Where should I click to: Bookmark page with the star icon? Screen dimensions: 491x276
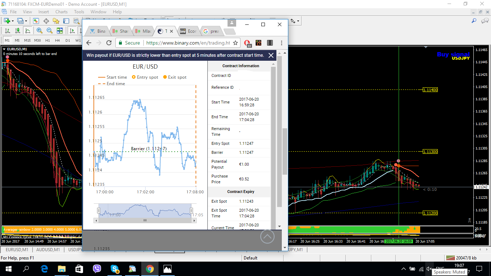tap(235, 43)
